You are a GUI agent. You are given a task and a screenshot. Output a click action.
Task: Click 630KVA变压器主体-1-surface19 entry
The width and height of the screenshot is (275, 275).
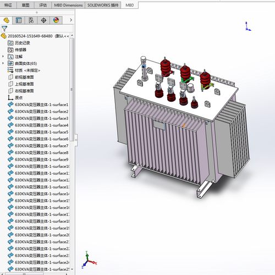coord(38,228)
